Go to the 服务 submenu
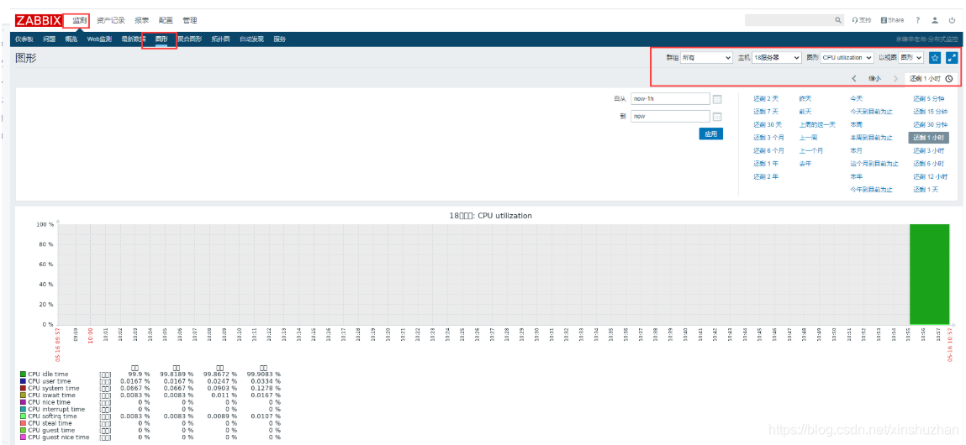 tap(280, 39)
